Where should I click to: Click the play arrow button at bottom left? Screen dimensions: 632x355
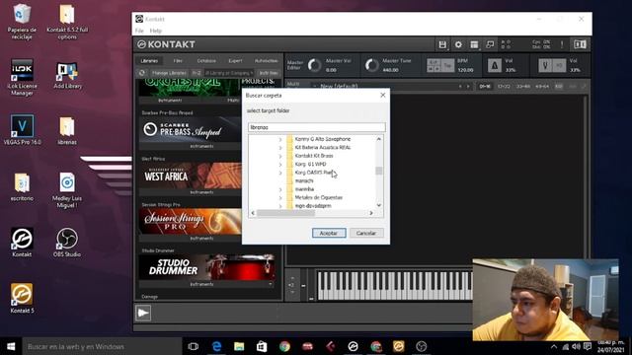tap(143, 313)
